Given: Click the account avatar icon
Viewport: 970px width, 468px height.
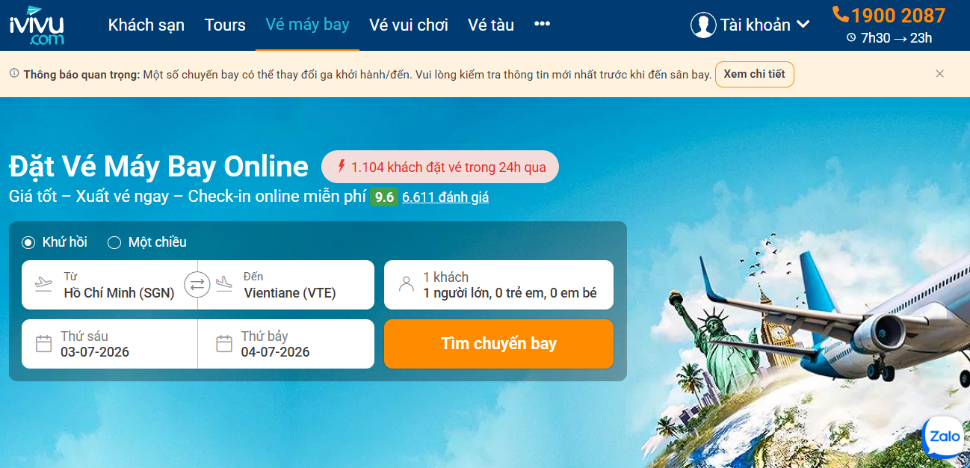Looking at the screenshot, I should [x=703, y=25].
